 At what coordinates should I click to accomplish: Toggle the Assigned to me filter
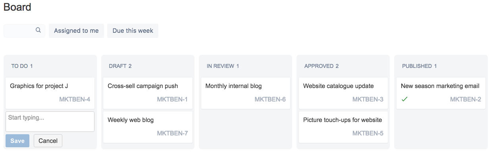coord(76,31)
